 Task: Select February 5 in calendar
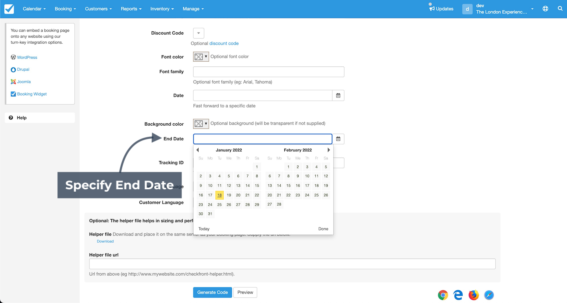[326, 167]
